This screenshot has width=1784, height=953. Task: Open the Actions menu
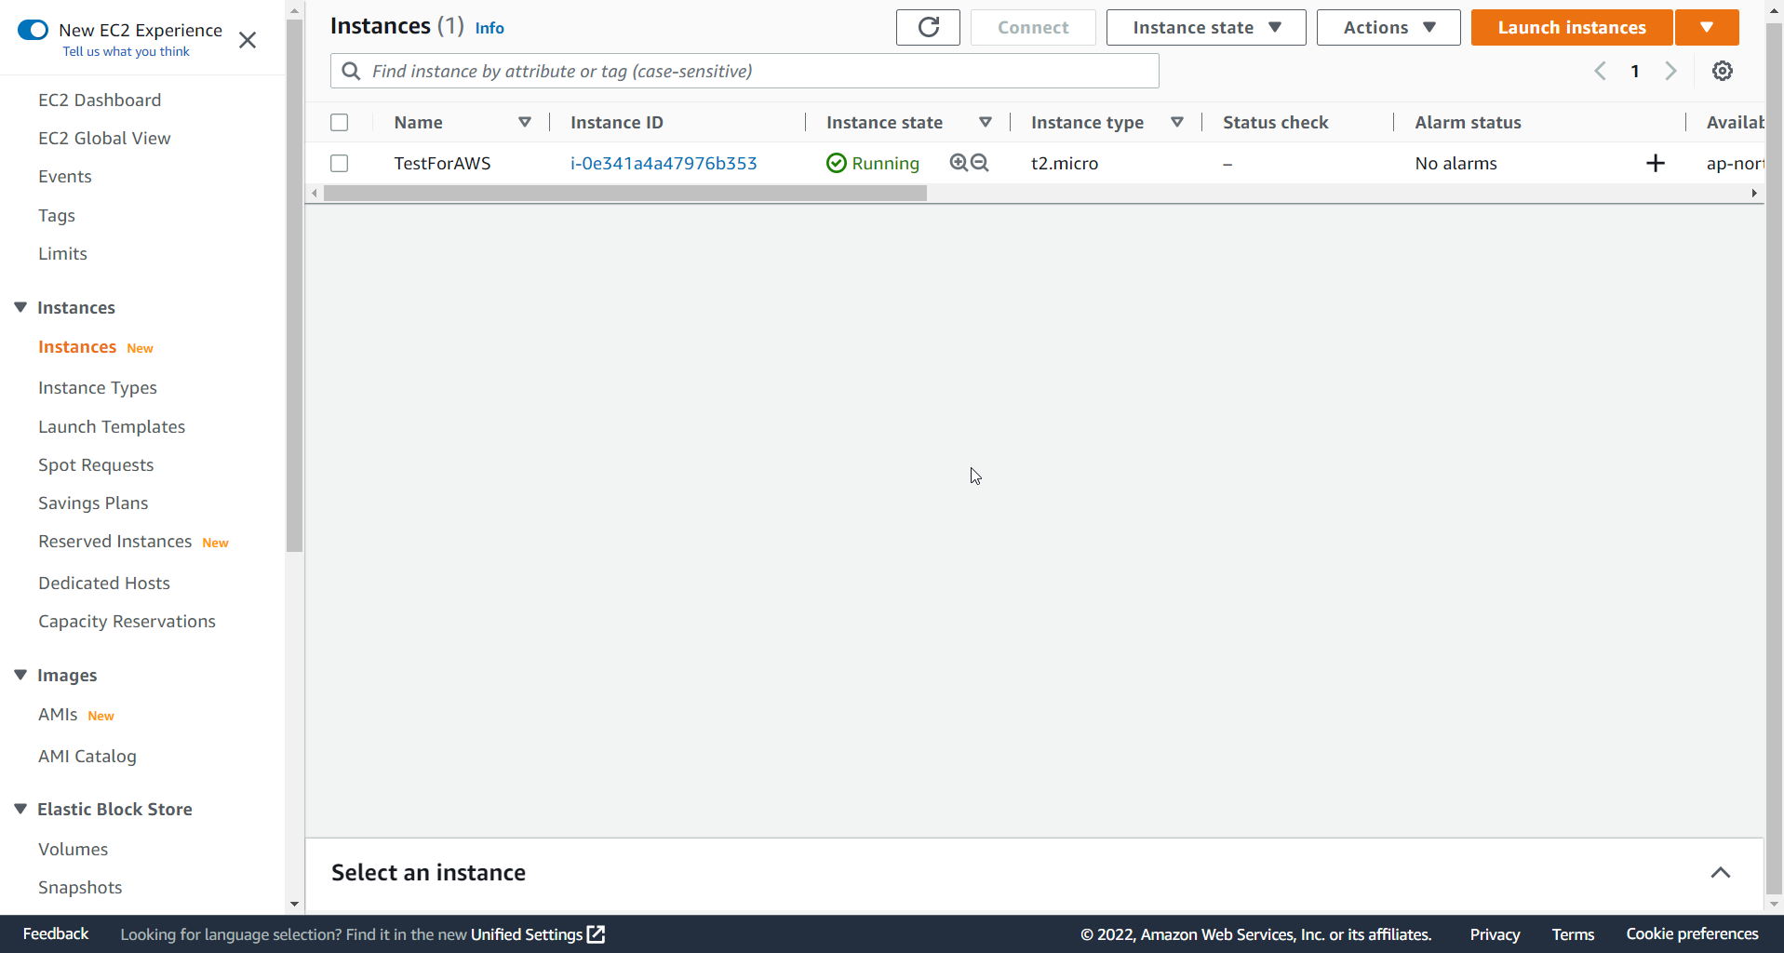(x=1386, y=27)
